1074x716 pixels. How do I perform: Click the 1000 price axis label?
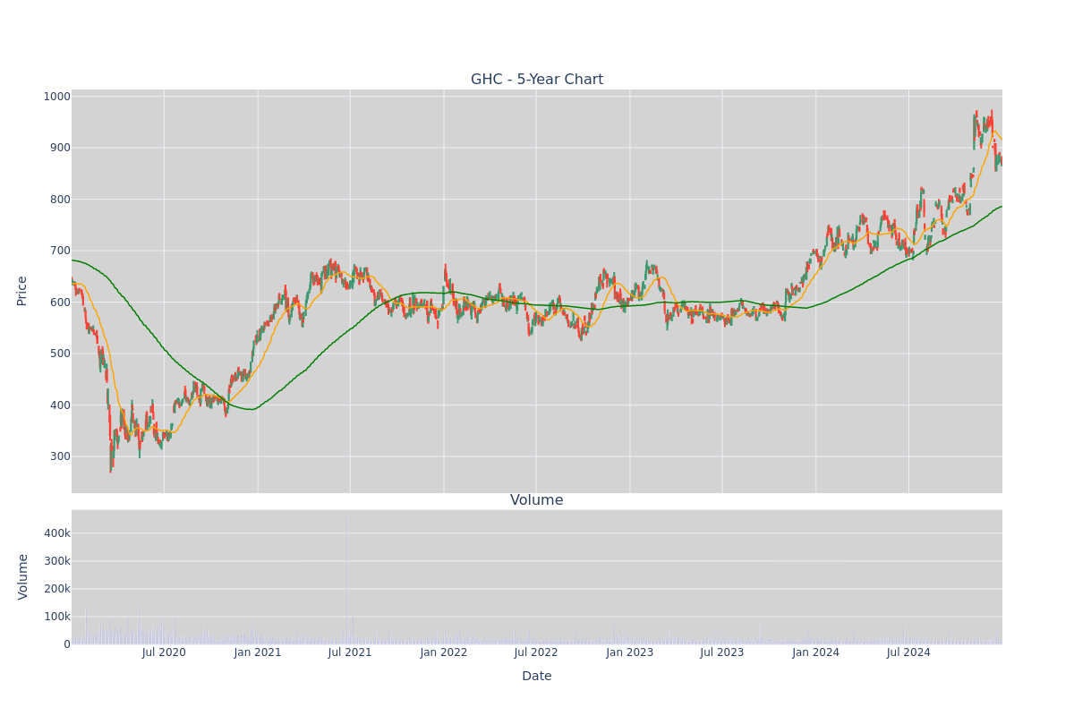[56, 97]
